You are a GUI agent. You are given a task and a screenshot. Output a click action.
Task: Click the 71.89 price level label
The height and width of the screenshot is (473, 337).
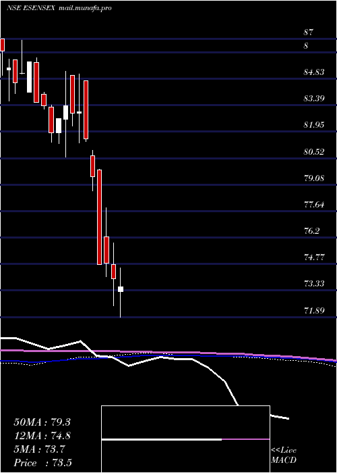click(314, 310)
